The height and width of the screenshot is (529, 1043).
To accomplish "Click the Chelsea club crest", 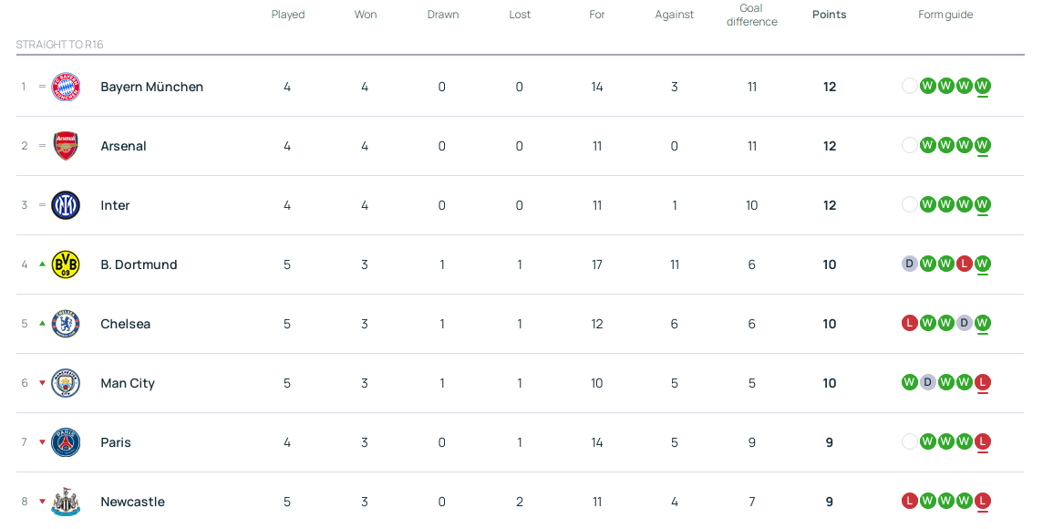I will tap(66, 324).
